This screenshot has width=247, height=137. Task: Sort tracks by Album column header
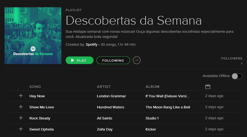point(152,87)
